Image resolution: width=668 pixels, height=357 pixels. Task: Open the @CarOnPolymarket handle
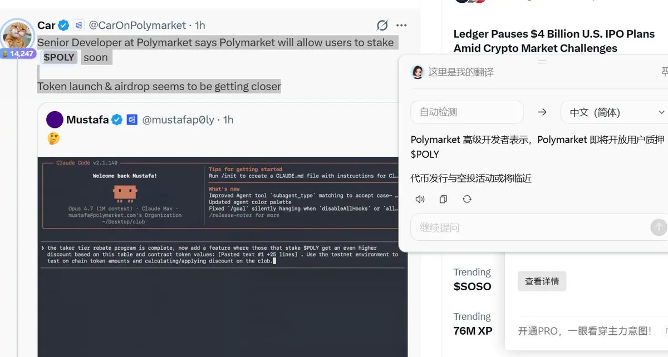click(x=137, y=26)
